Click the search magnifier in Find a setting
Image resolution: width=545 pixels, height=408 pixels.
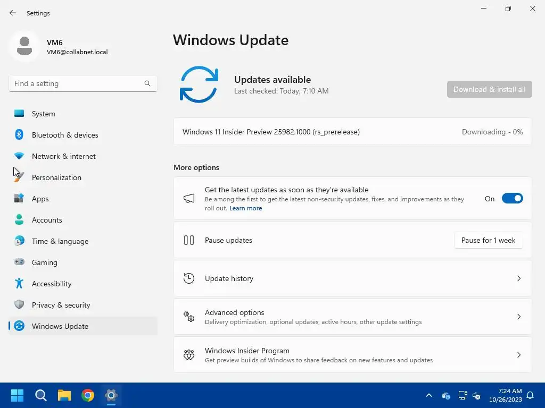coord(147,83)
